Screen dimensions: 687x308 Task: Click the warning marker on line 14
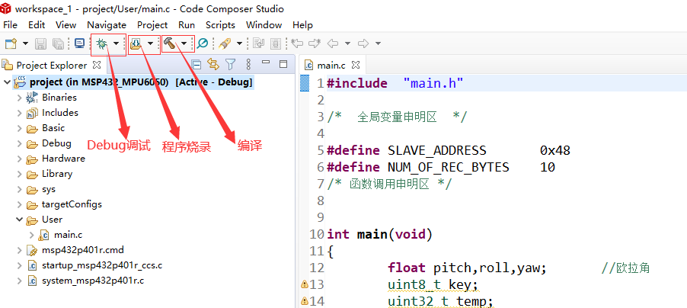pos(305,301)
